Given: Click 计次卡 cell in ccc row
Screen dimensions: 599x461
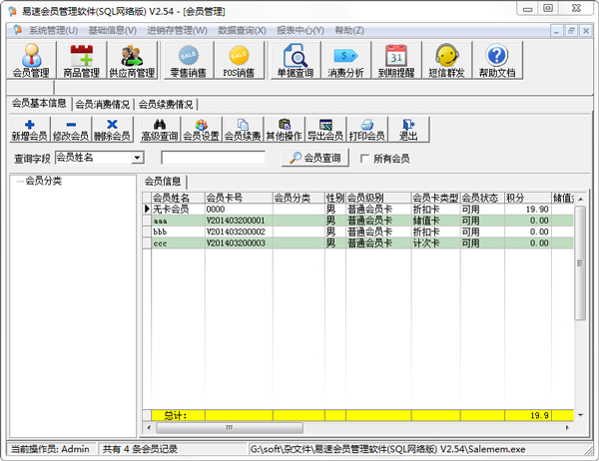Looking at the screenshot, I should 435,242.
